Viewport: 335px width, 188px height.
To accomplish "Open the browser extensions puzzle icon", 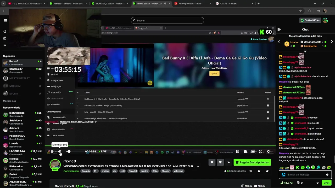I will click(309, 11).
